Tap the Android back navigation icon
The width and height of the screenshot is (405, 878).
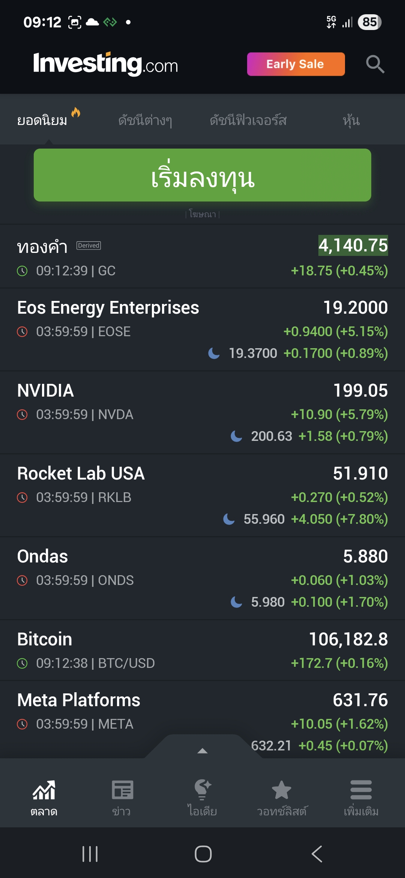pyautogui.click(x=317, y=854)
